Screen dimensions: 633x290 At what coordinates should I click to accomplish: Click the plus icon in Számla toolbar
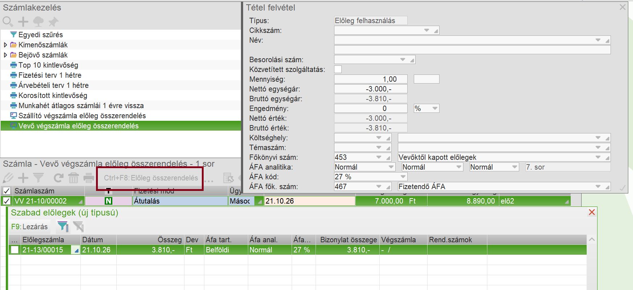pyautogui.click(x=23, y=178)
